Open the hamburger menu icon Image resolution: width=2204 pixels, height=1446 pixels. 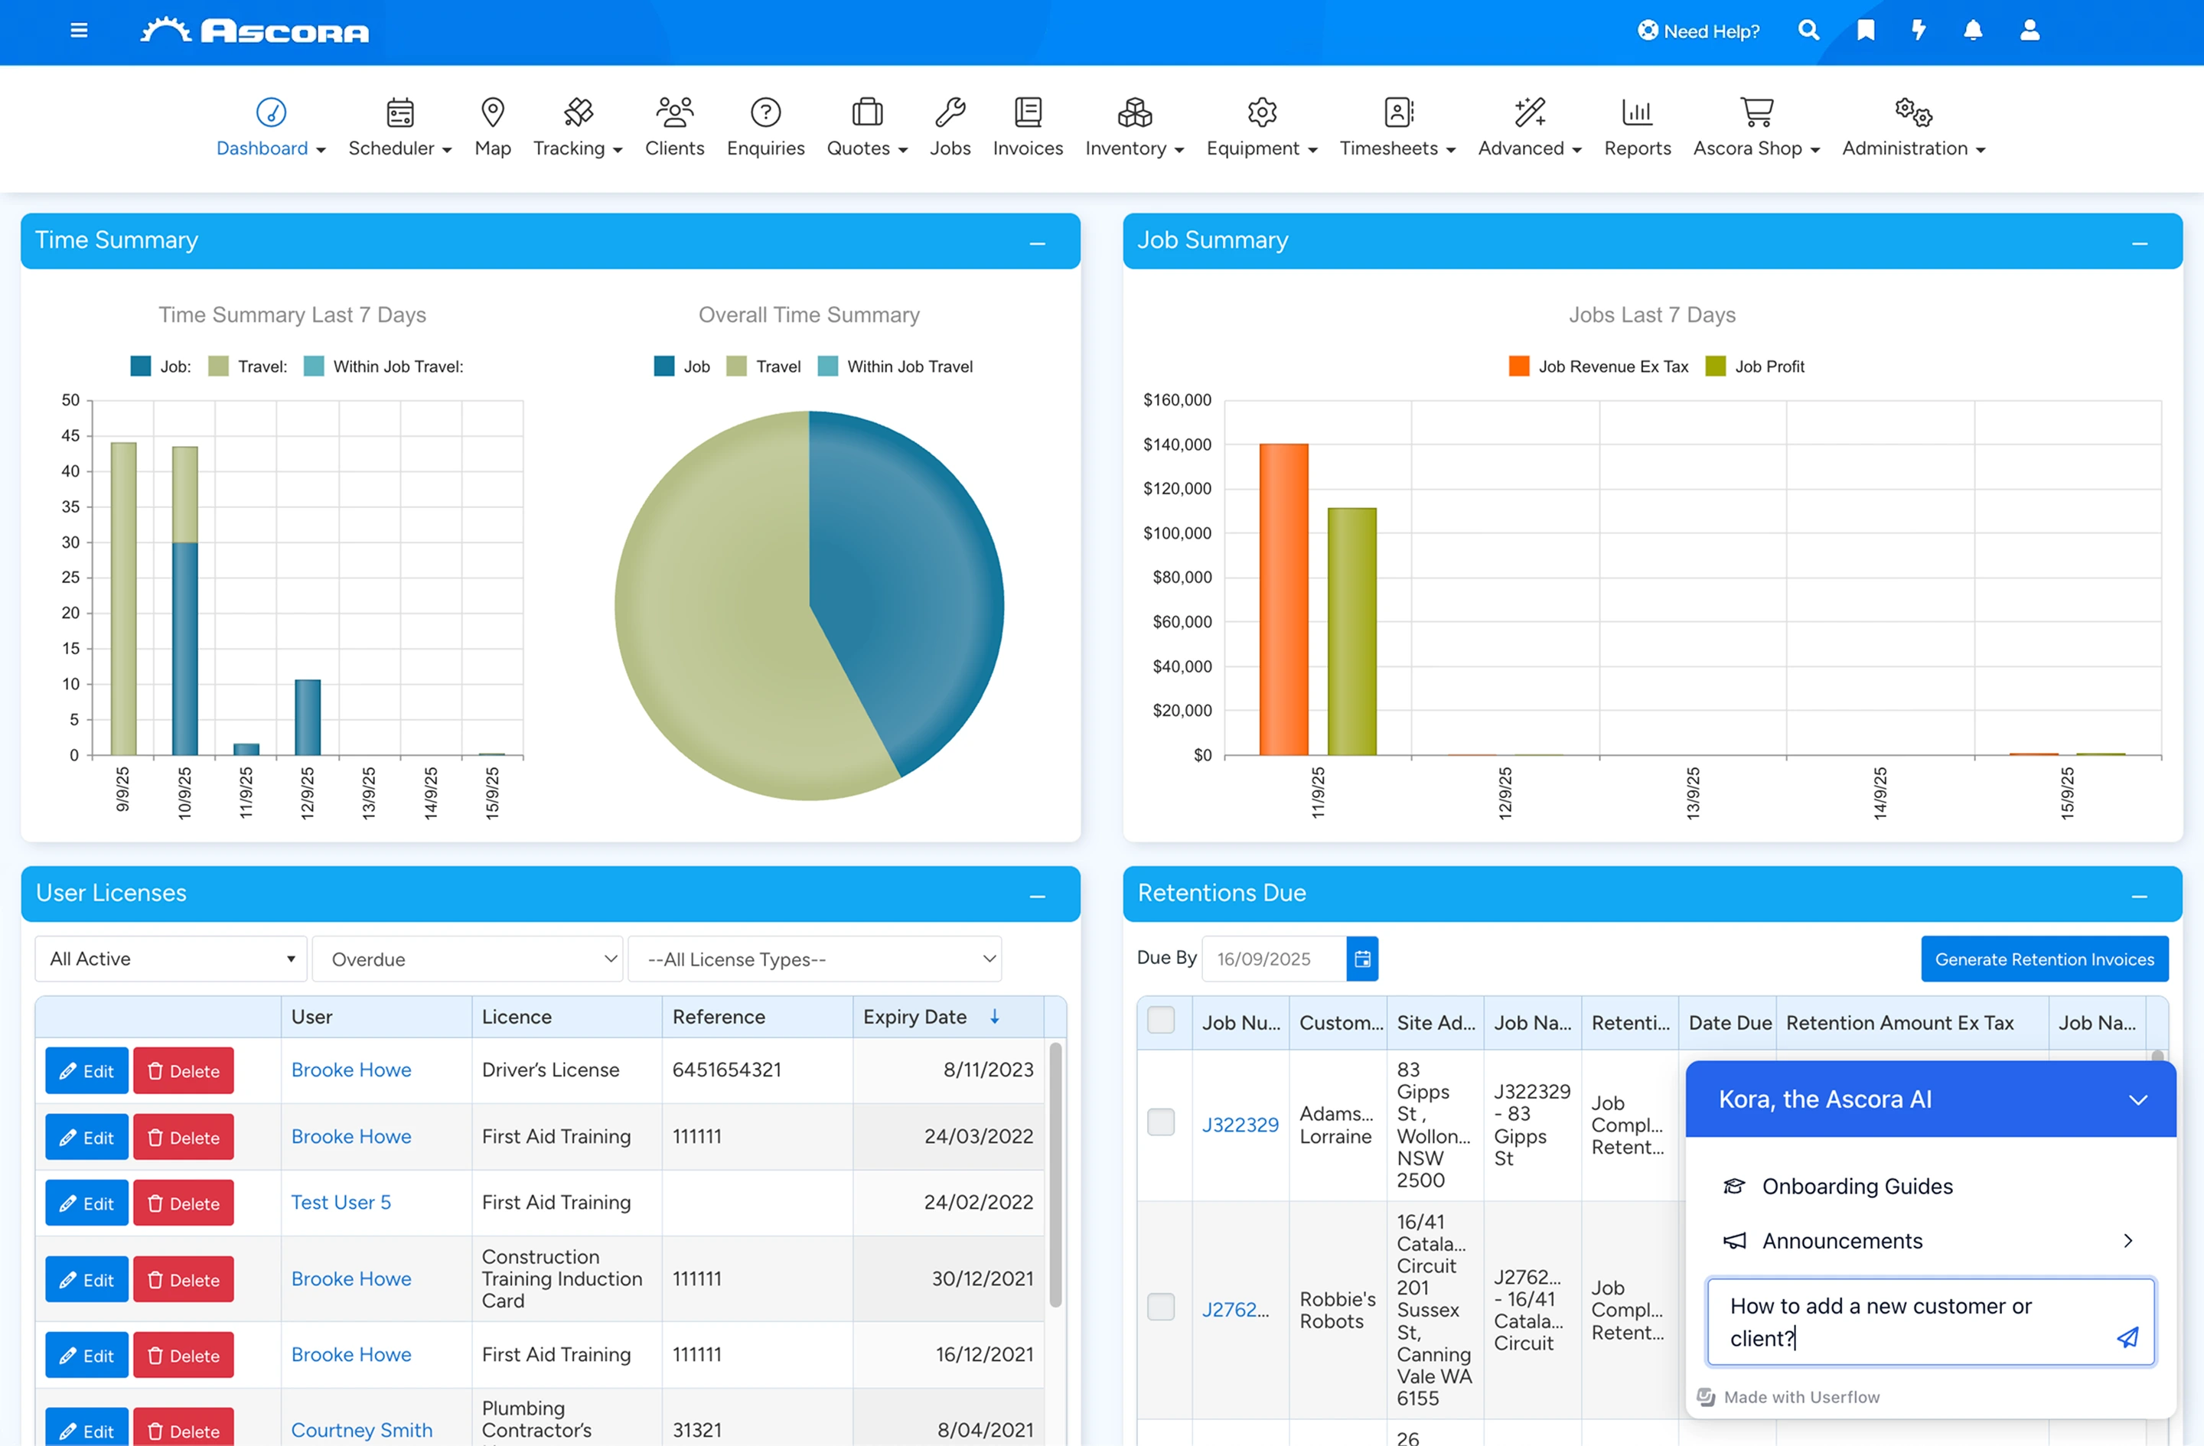(x=79, y=31)
